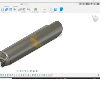Click the Joint icon at the right of the Assemble group
The image size is (106, 106).
[28, 9]
